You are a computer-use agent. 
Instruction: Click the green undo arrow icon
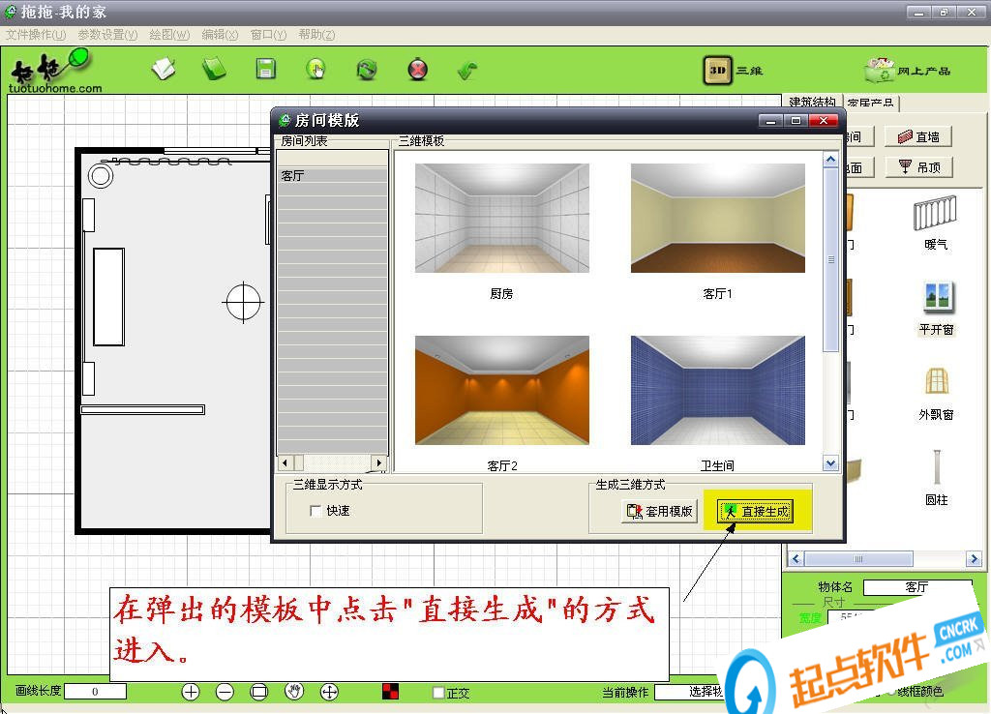pyautogui.click(x=467, y=70)
